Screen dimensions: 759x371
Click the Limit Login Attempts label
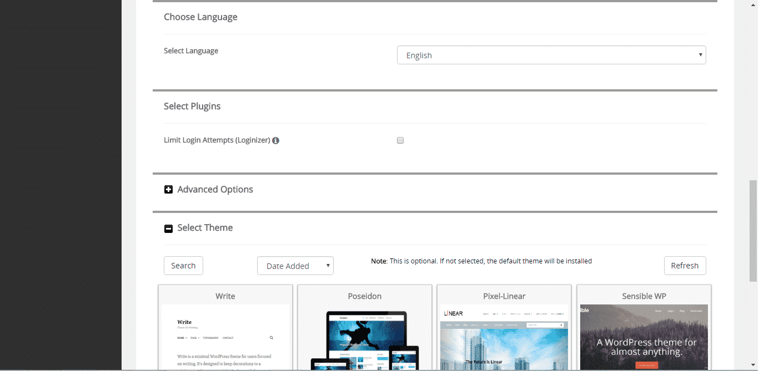(217, 140)
